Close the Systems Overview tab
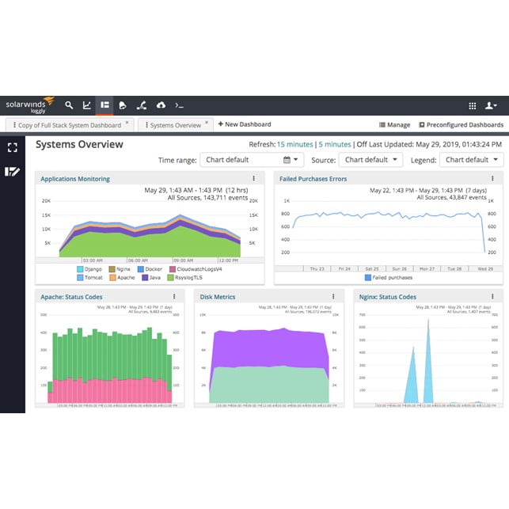The width and height of the screenshot is (509, 509). click(207, 123)
